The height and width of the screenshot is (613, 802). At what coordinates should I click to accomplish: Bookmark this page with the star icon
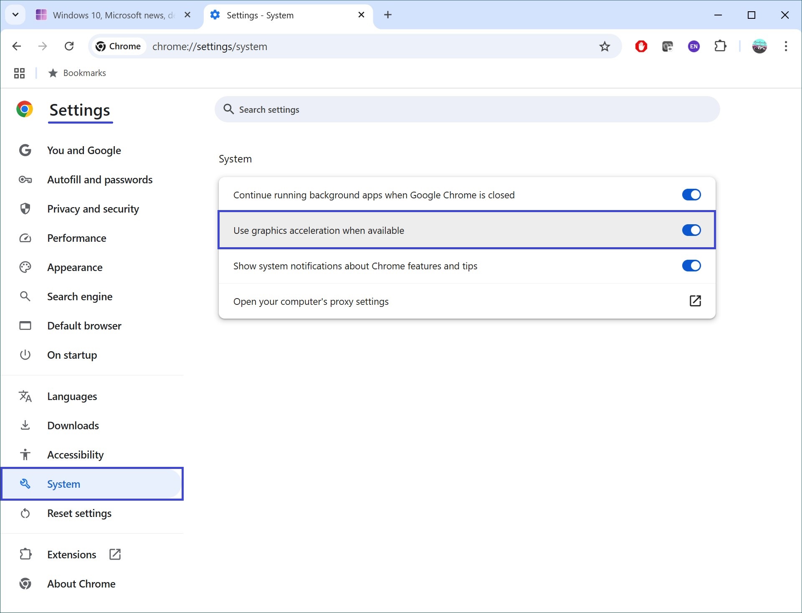click(x=605, y=46)
